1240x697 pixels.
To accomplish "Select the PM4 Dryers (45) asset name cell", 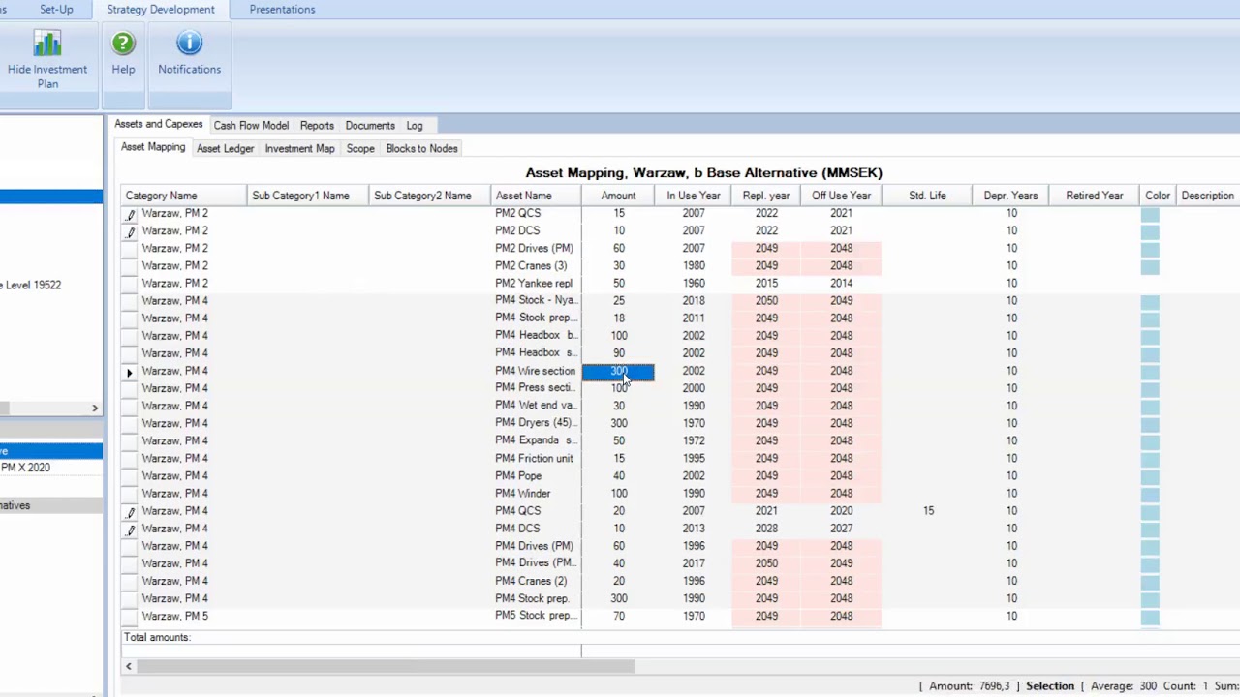I will [534, 423].
